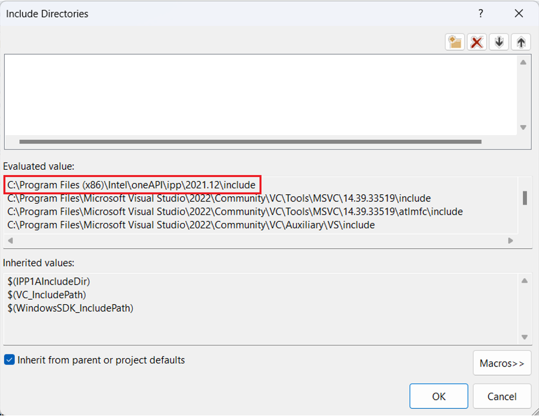Select $(VC_IncludePath) in Inherited values
This screenshot has width=539, height=416.
tap(47, 295)
